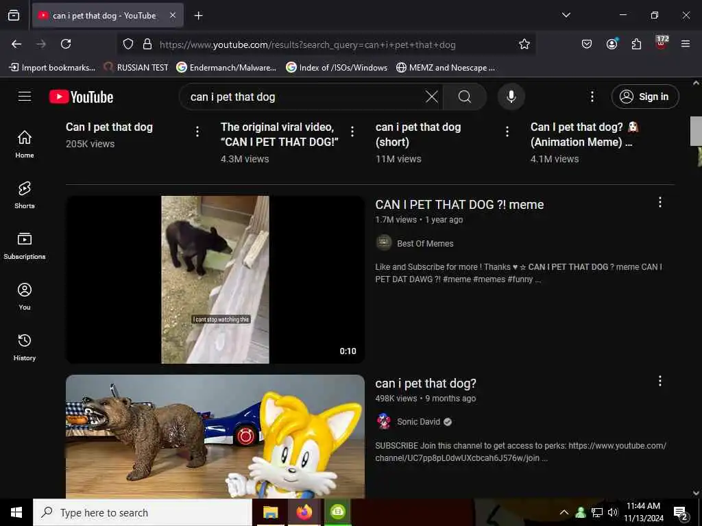
Task: Bookmark this page with star
Action: pyautogui.click(x=524, y=44)
